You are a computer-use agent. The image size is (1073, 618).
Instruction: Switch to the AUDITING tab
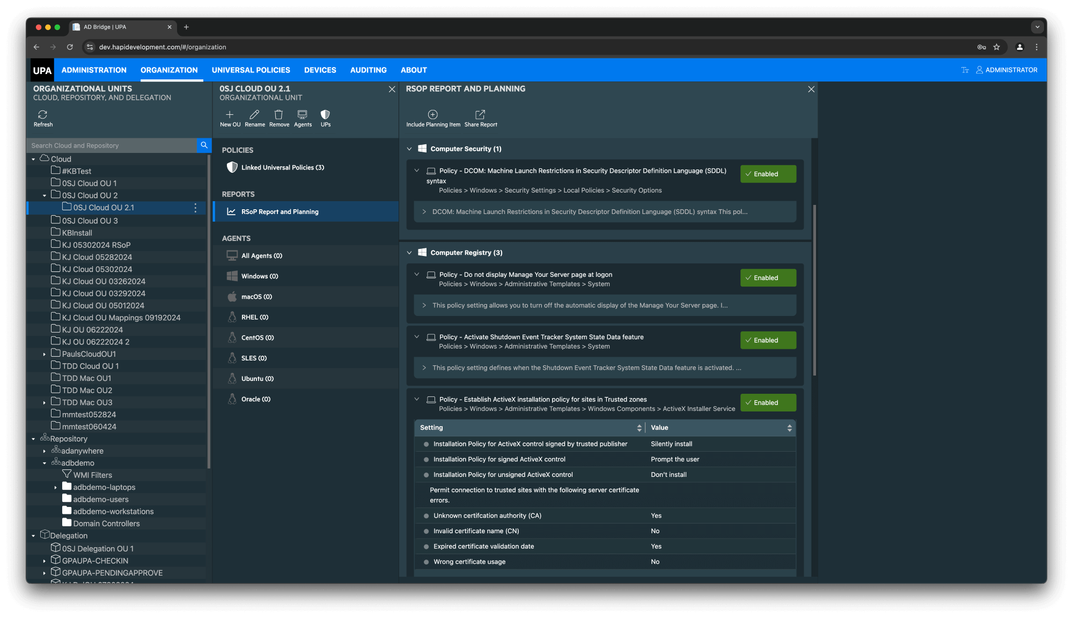coord(368,70)
